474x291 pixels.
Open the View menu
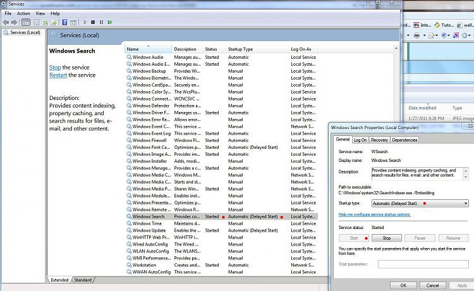(x=40, y=14)
